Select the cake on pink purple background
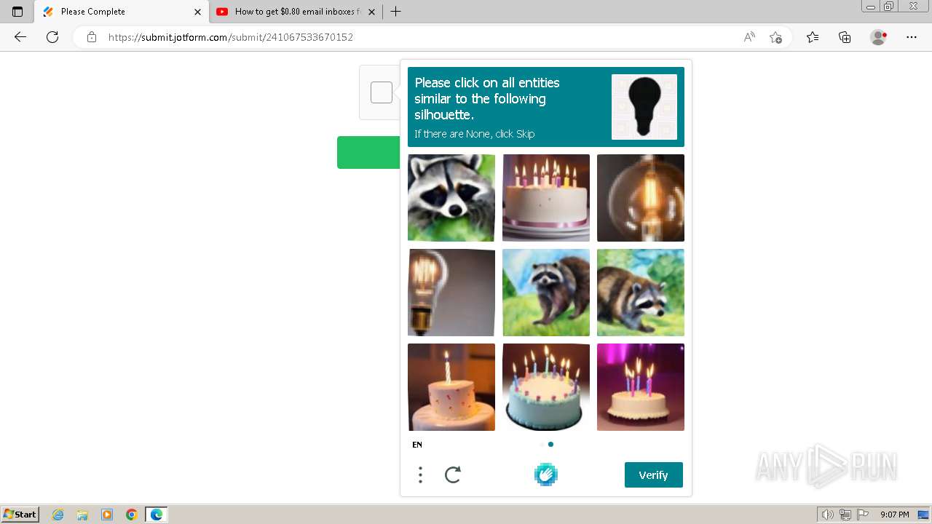Image resolution: width=932 pixels, height=524 pixels. [641, 387]
